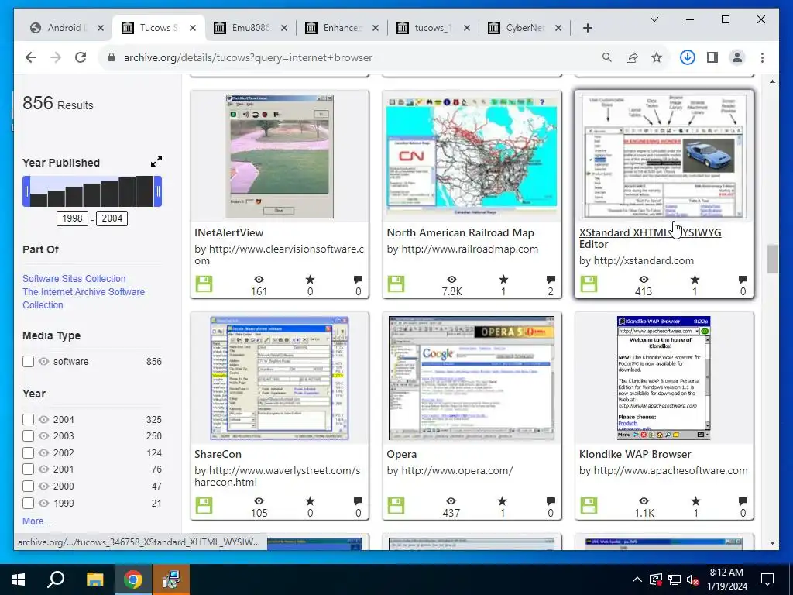The width and height of the screenshot is (793, 595).
Task: Open the Chrome profile avatar
Action: coord(737,57)
